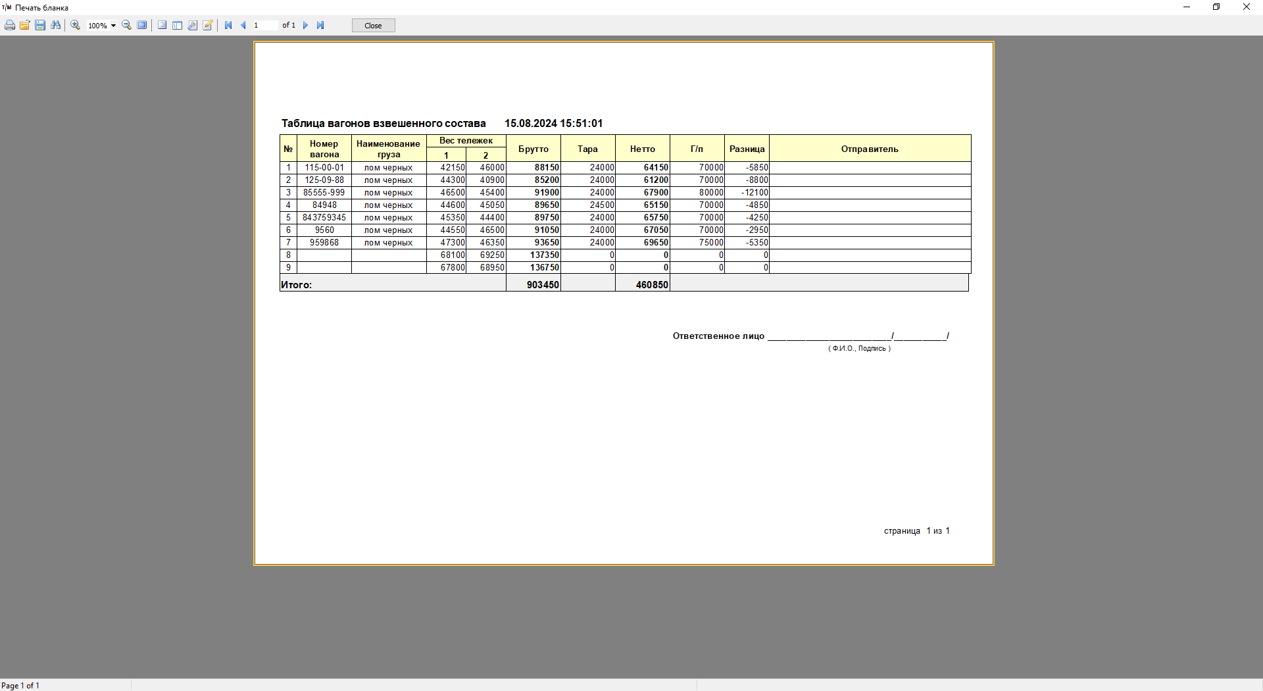1263x691 pixels.
Task: Open the 100% zoom level dropdown
Action: point(113,26)
